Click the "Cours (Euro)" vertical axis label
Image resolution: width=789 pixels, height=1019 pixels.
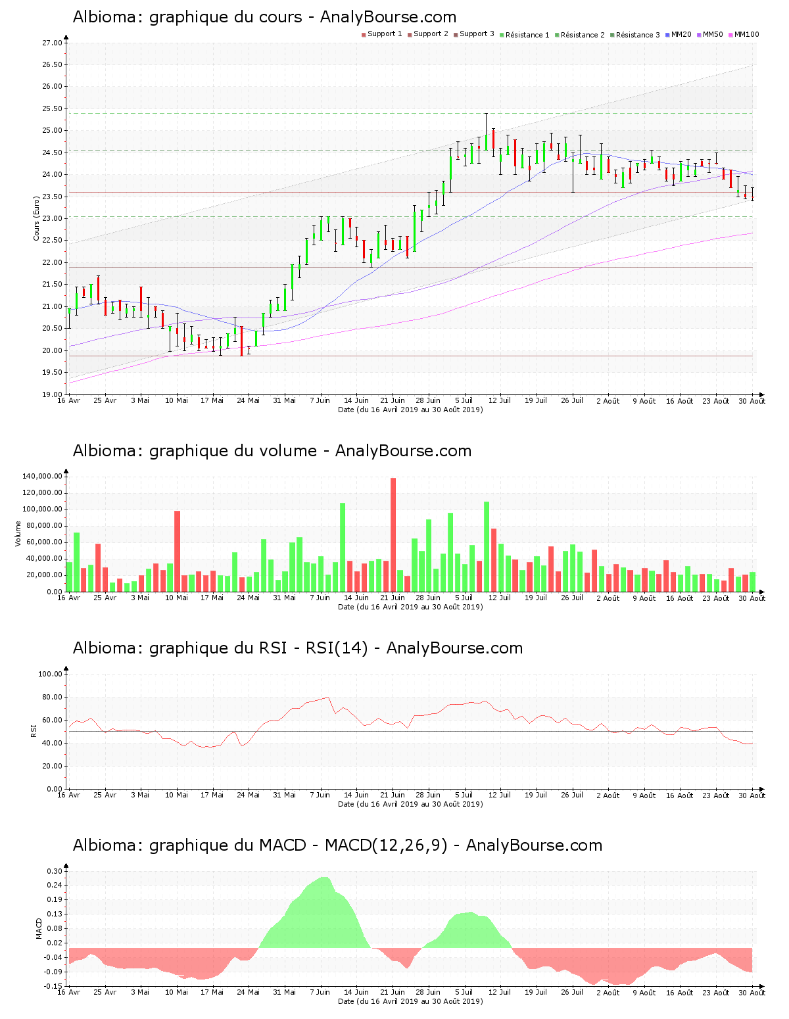click(x=37, y=218)
